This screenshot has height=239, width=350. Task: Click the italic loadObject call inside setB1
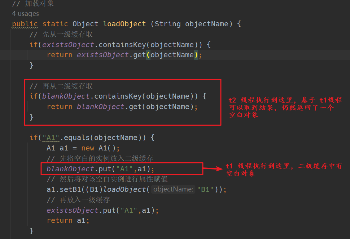124,189
